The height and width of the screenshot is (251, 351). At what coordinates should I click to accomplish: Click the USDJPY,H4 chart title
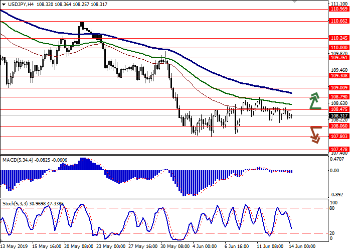click(16, 4)
